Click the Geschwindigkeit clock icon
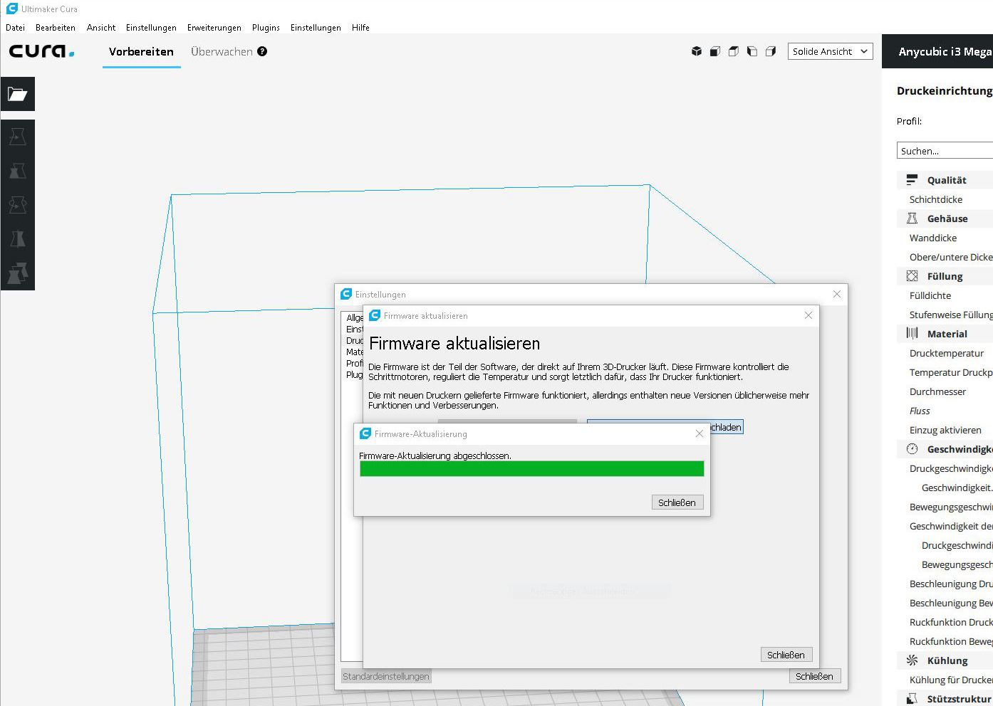 [912, 449]
